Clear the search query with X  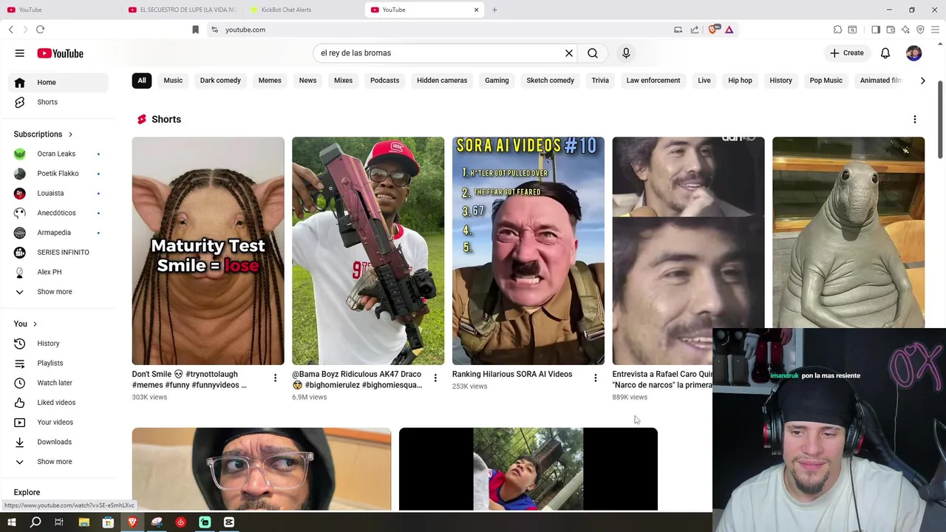coord(569,53)
